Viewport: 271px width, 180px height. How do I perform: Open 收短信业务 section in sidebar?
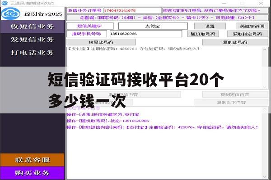pyautogui.click(x=33, y=27)
